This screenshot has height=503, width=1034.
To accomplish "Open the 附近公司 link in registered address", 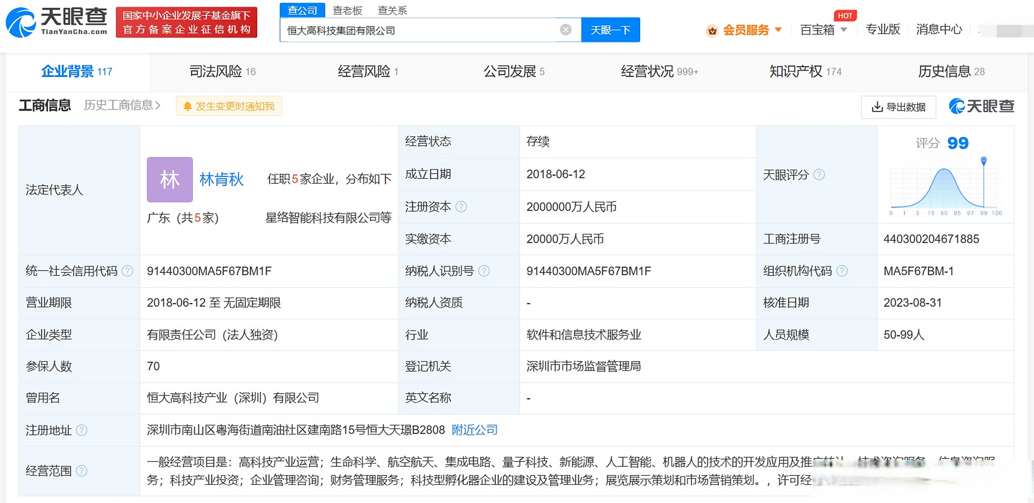I will click(475, 430).
